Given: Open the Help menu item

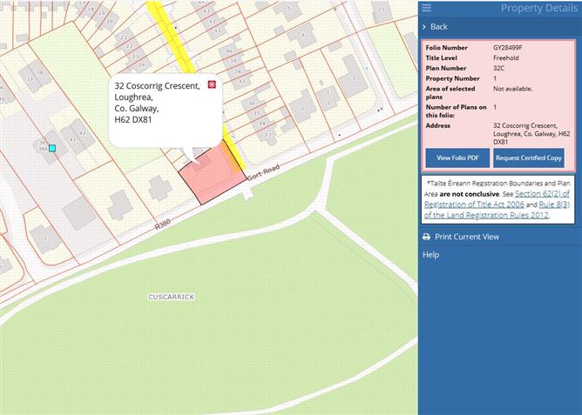Looking at the screenshot, I should tap(430, 255).
